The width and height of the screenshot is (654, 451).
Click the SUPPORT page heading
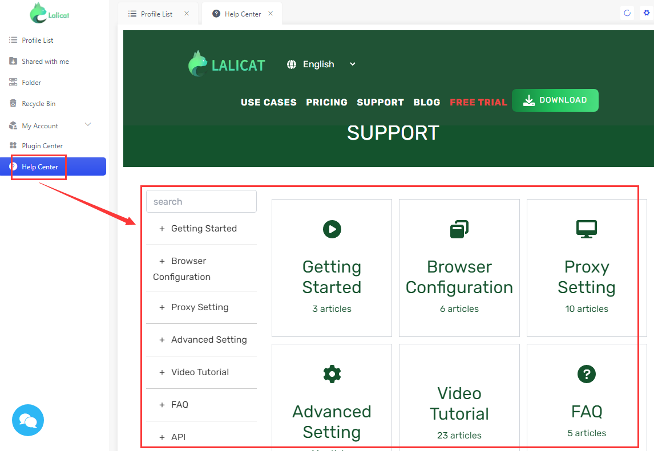coord(393,133)
